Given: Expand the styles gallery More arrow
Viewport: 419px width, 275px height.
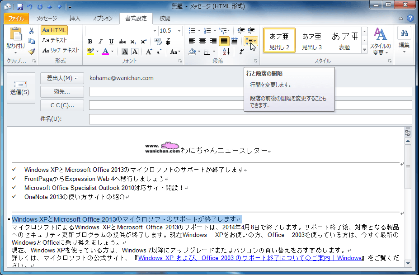Looking at the screenshot, I should click(364, 49).
